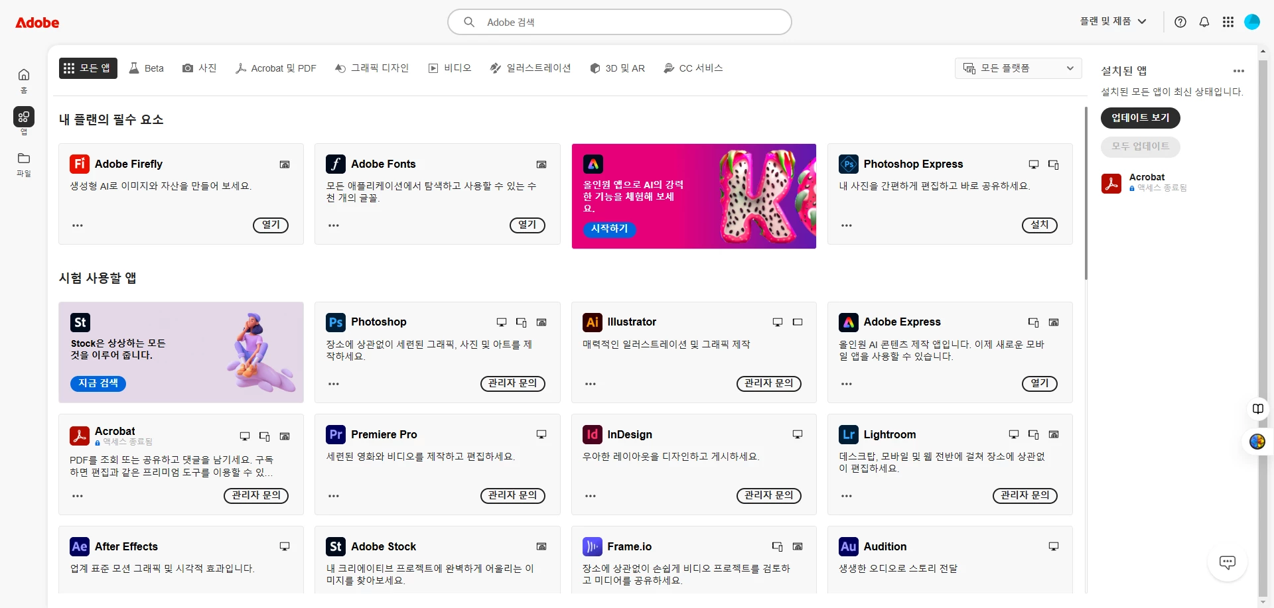Click 지금 검색 on Stock banner
The height and width of the screenshot is (608, 1274).
coord(98,384)
